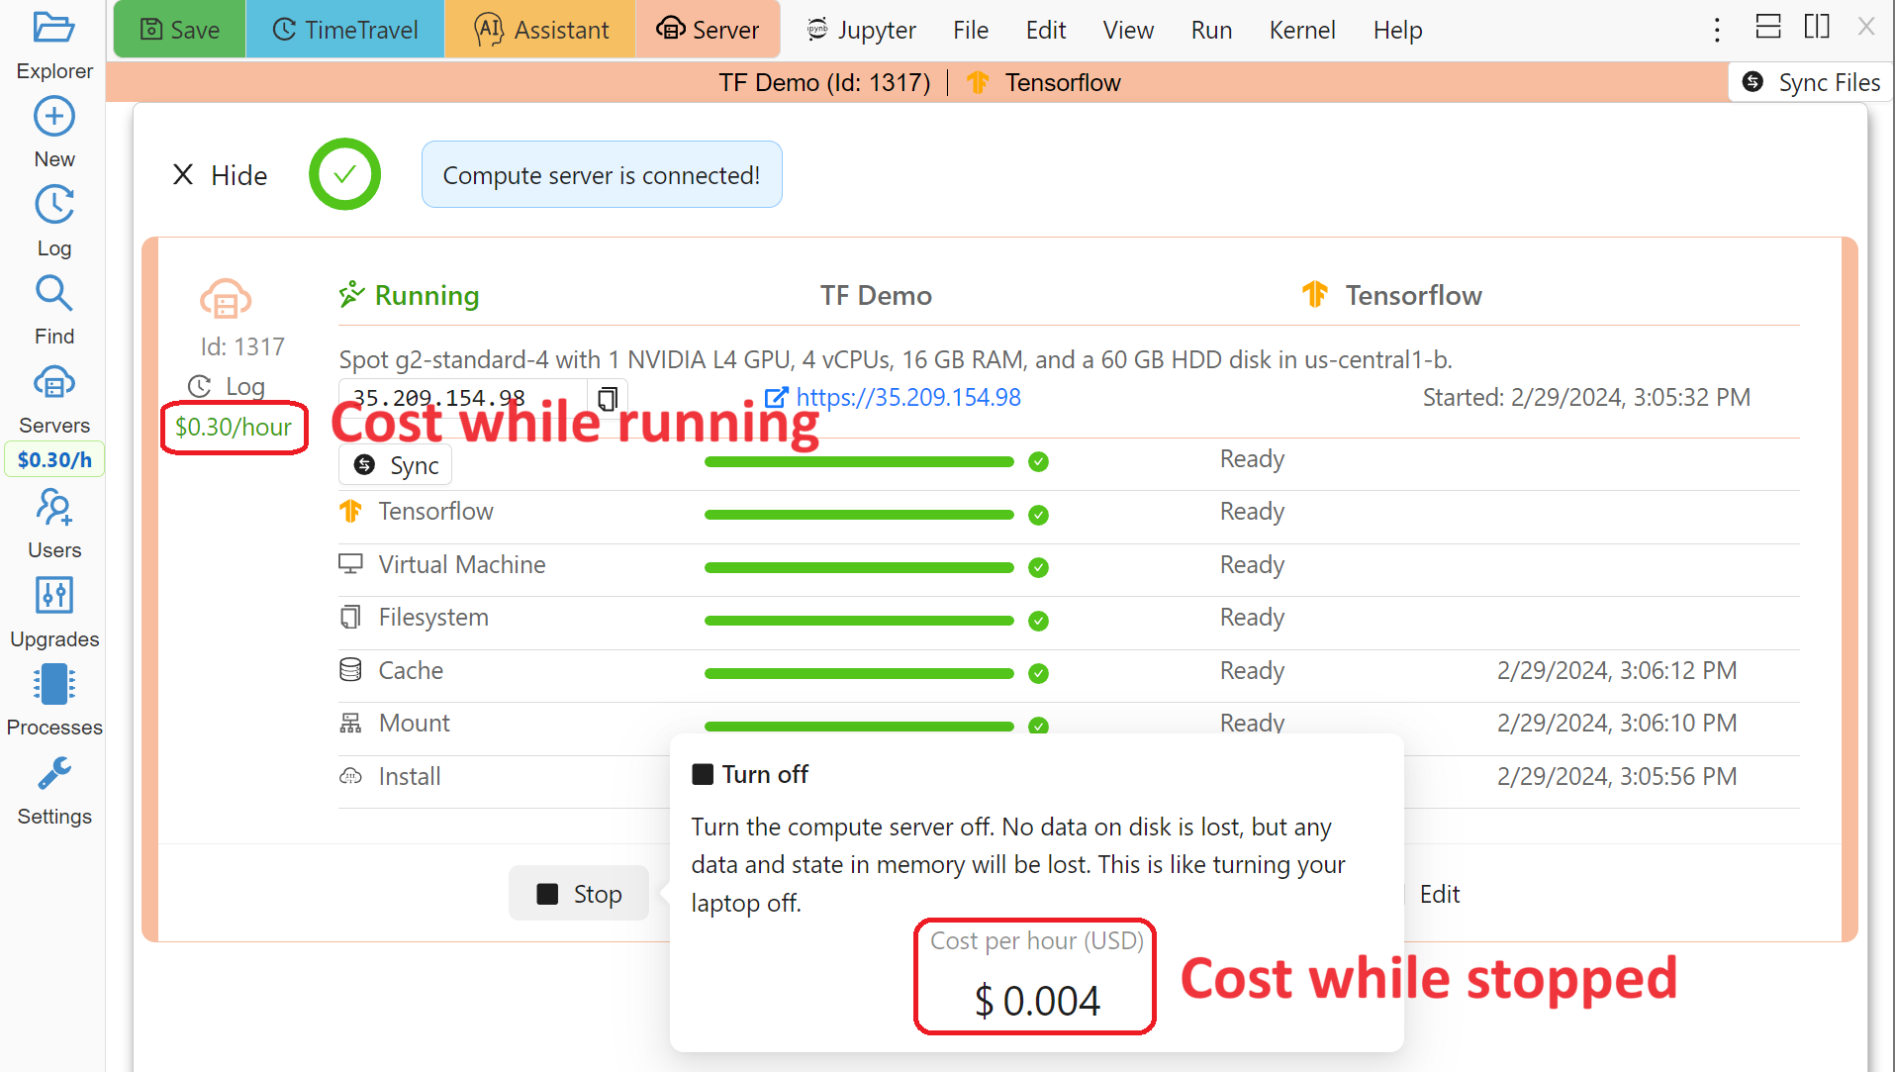Open the TimeTravel history button

[344, 30]
